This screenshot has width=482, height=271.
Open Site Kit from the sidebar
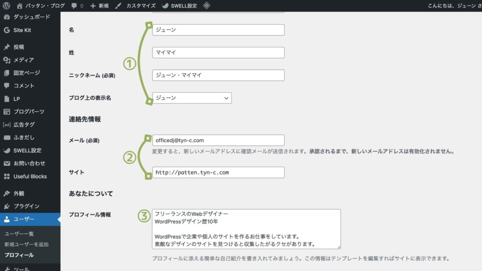[x=22, y=30]
